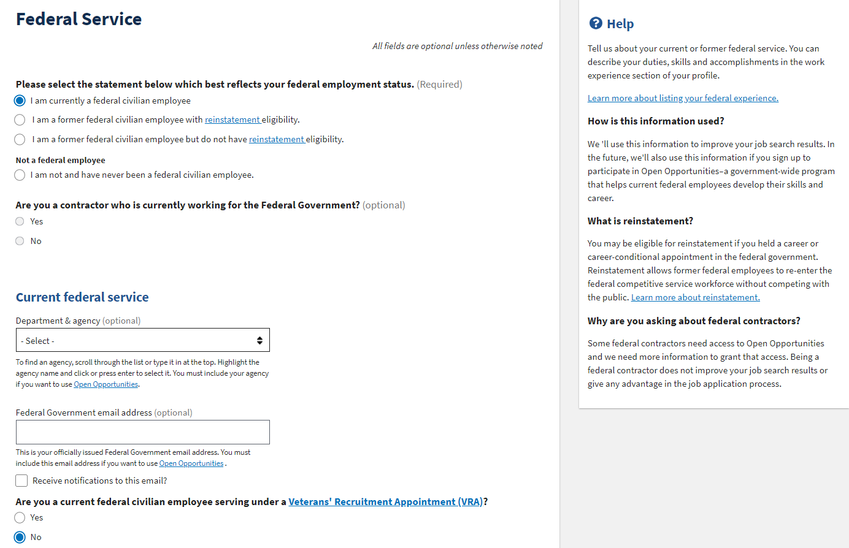Click reinstatement link in second employment option
Image resolution: width=849 pixels, height=548 pixels.
point(232,120)
